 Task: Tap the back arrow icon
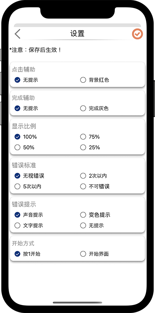click(18, 34)
